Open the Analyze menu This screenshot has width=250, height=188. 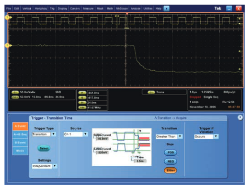[x=135, y=9]
